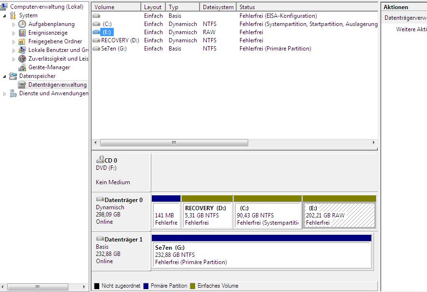Click the Freigegebene Ordner icon

22,41
